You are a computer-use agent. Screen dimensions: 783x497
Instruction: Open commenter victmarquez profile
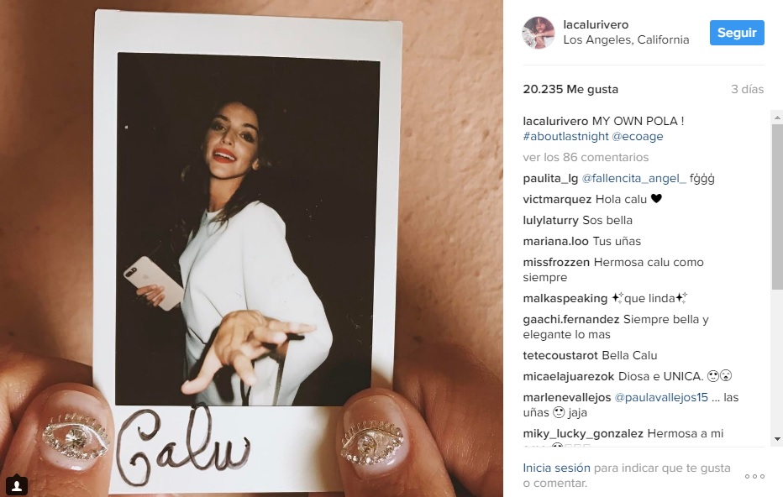pyautogui.click(x=557, y=200)
